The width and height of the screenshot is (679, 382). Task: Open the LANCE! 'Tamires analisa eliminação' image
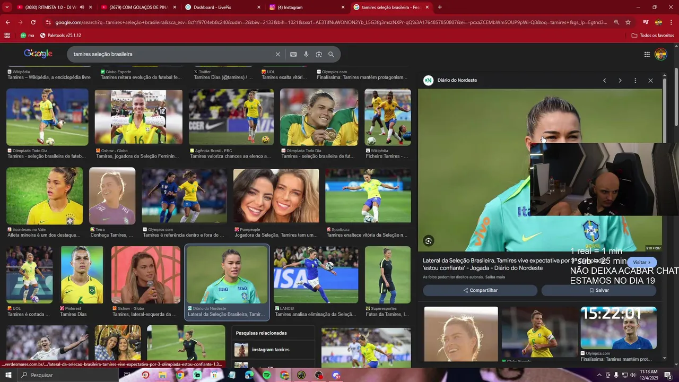tap(316, 275)
